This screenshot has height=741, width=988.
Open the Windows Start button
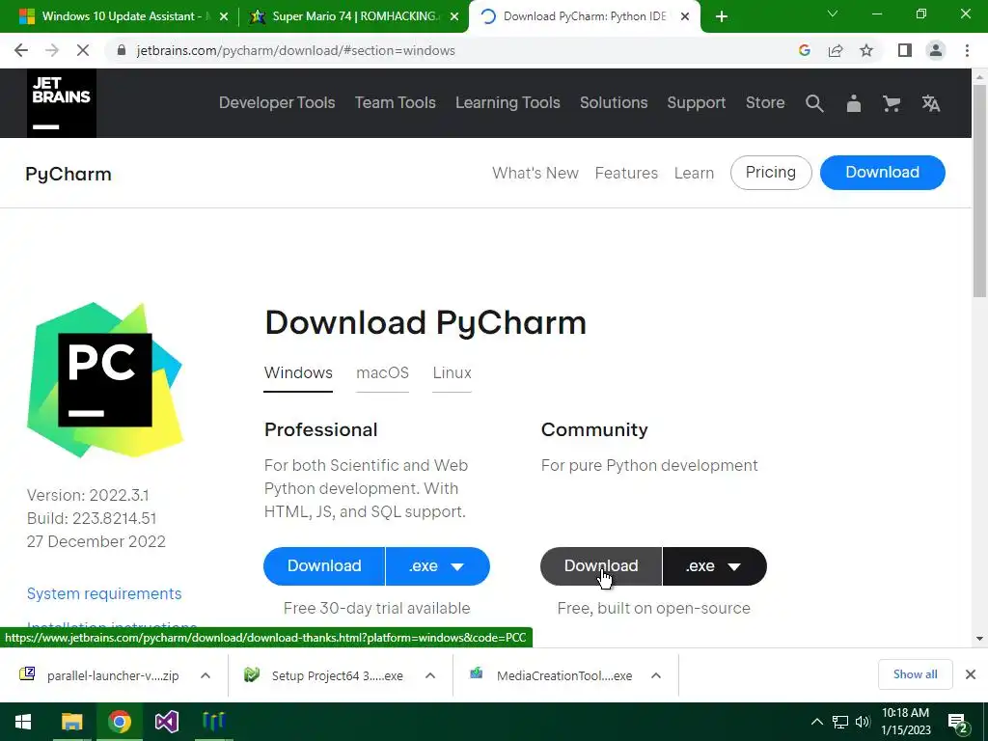[23, 722]
